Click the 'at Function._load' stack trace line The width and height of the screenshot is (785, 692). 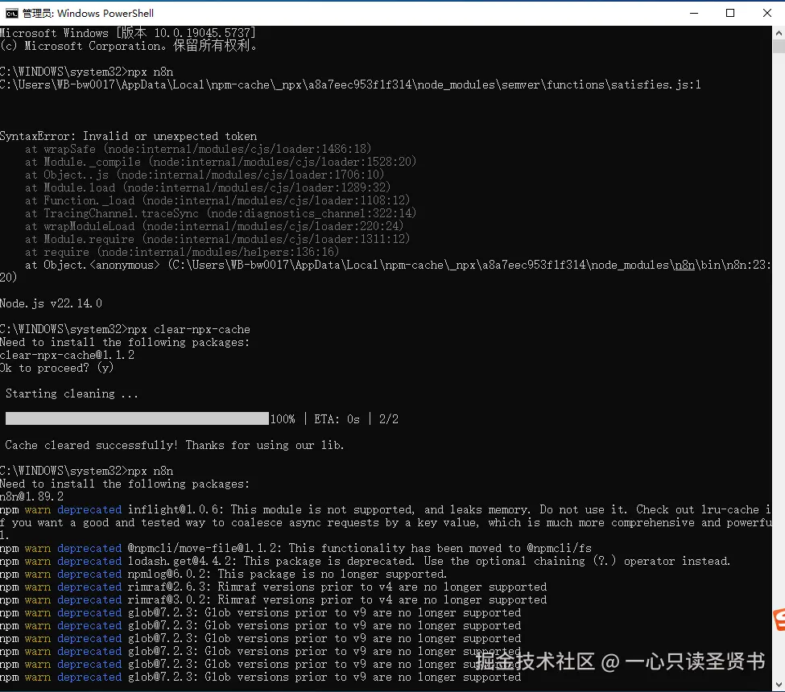point(217,200)
